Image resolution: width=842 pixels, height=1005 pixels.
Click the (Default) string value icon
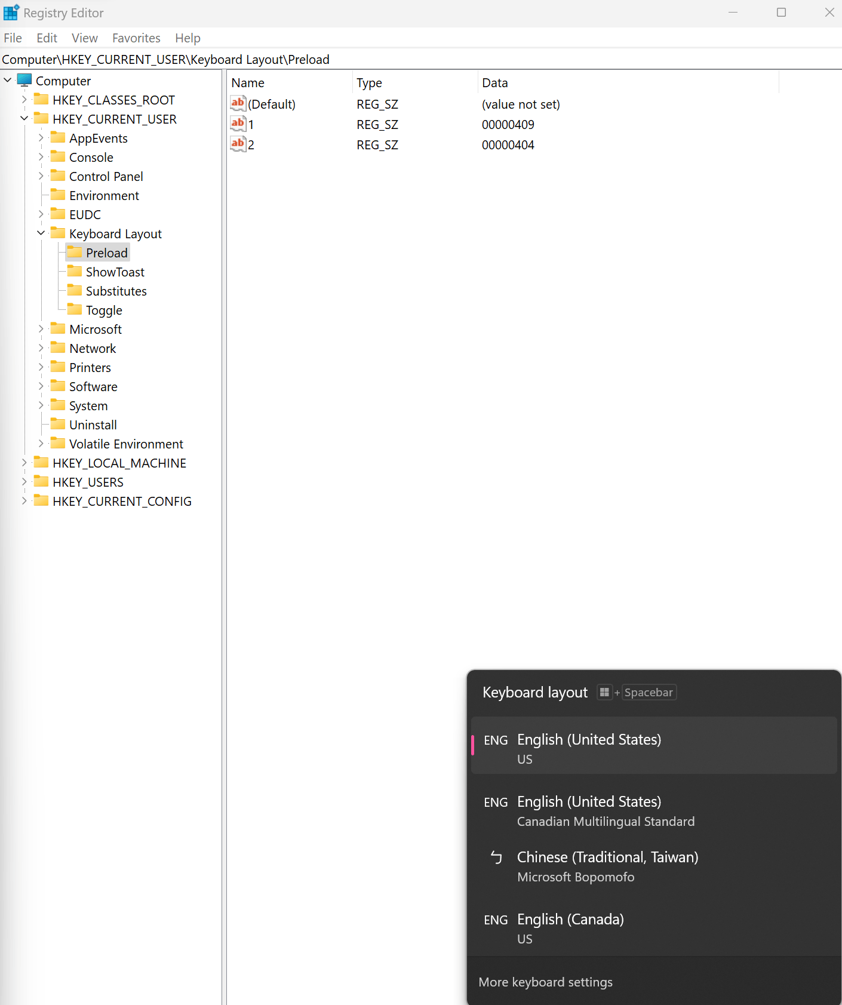(238, 103)
